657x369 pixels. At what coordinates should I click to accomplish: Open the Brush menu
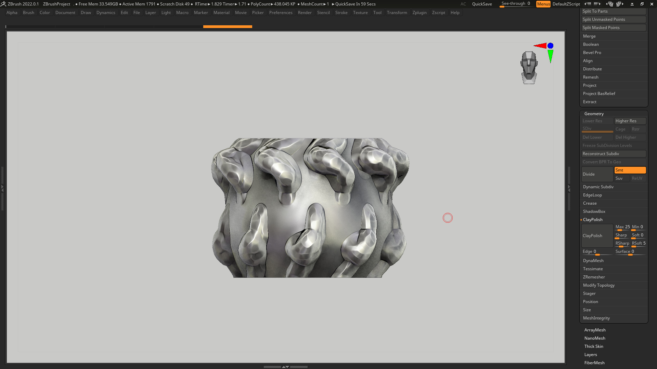[x=28, y=13]
